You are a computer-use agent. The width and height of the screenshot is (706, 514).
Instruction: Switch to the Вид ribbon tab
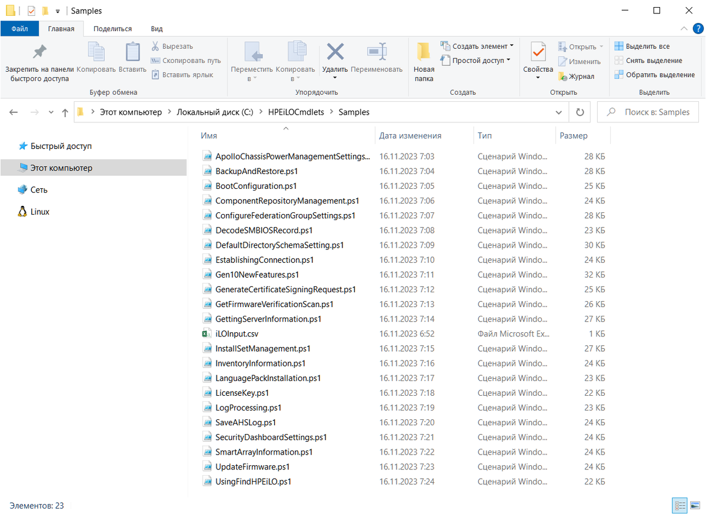click(156, 28)
